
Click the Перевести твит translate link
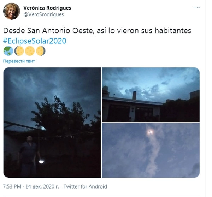[19, 61]
